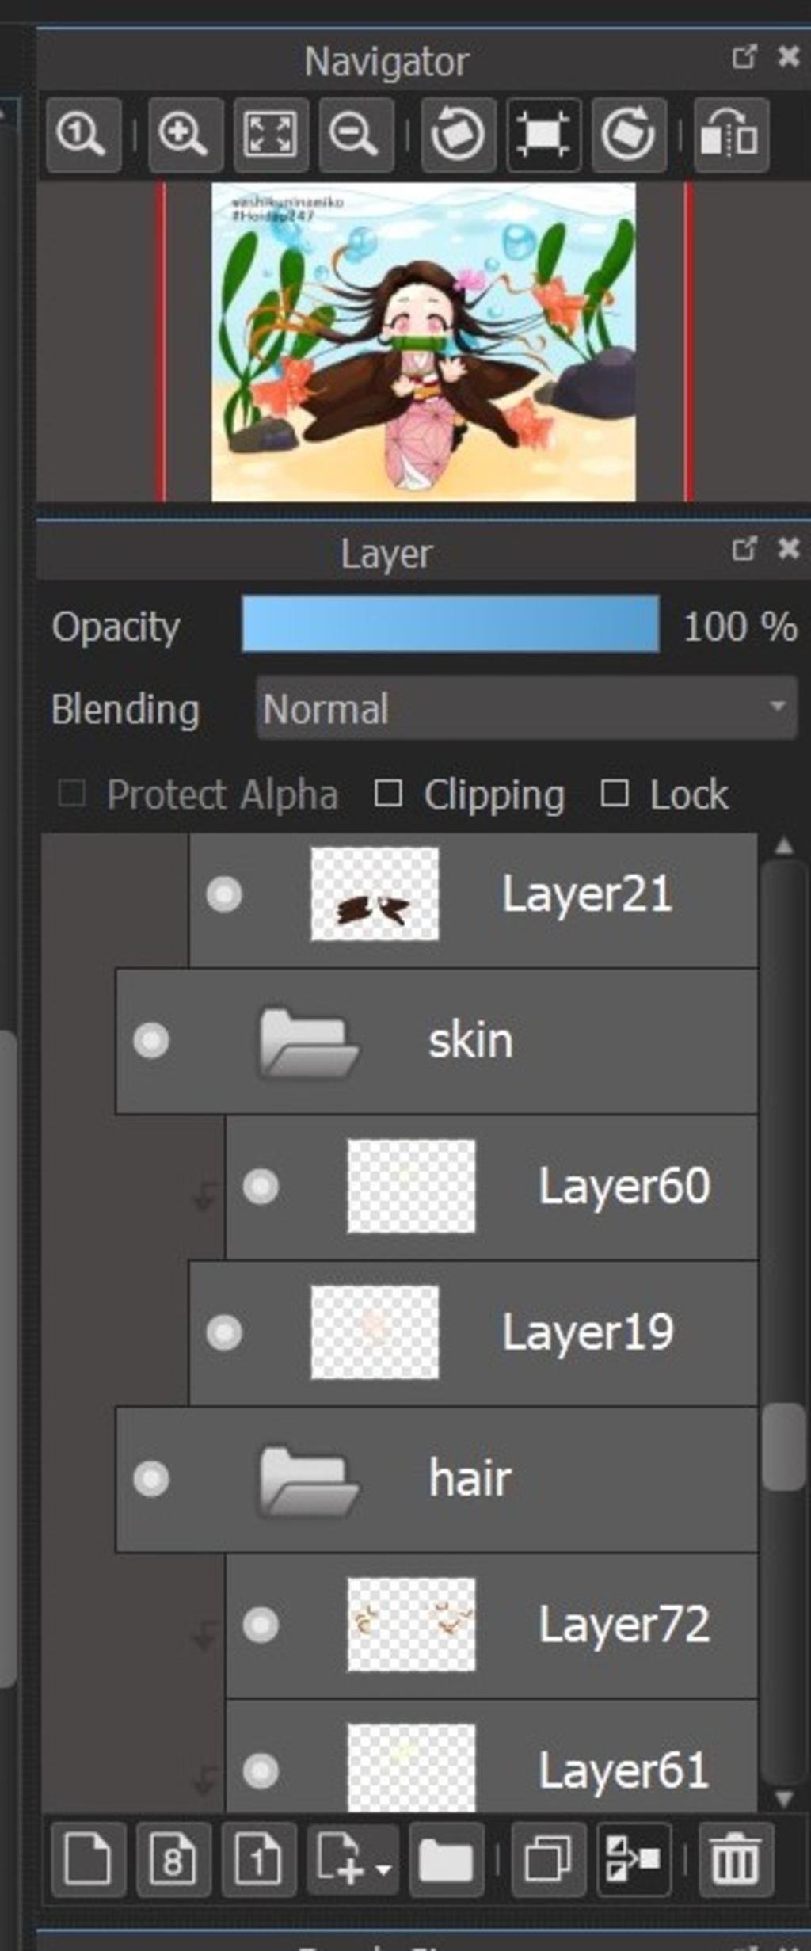Screen dimensions: 811x1951
Task: Hide the Layer21 visibility dot
Action: tap(224, 894)
